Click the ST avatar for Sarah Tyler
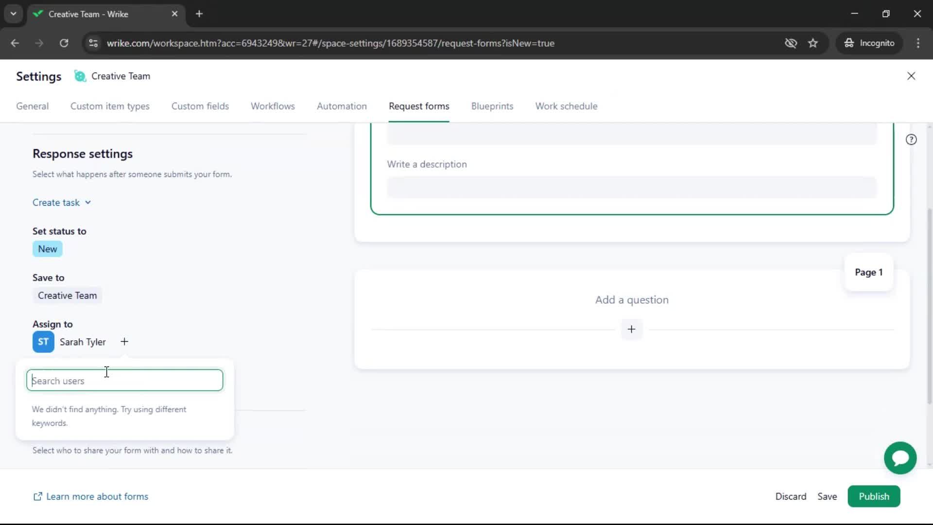 coord(43,342)
